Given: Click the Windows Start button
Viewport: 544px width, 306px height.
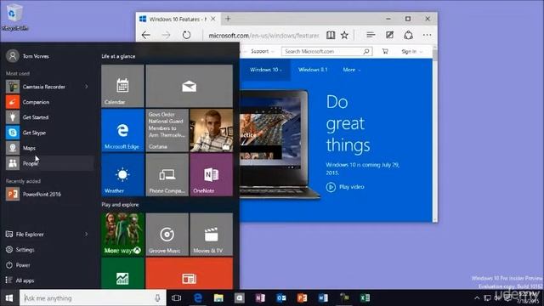Looking at the screenshot, I should point(9,297).
